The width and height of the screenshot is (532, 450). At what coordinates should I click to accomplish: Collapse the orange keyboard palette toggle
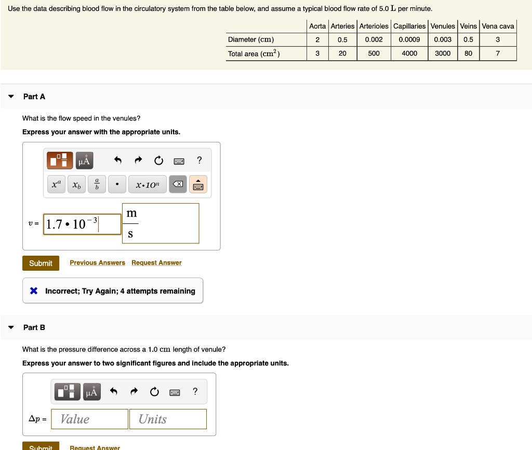[x=198, y=184]
